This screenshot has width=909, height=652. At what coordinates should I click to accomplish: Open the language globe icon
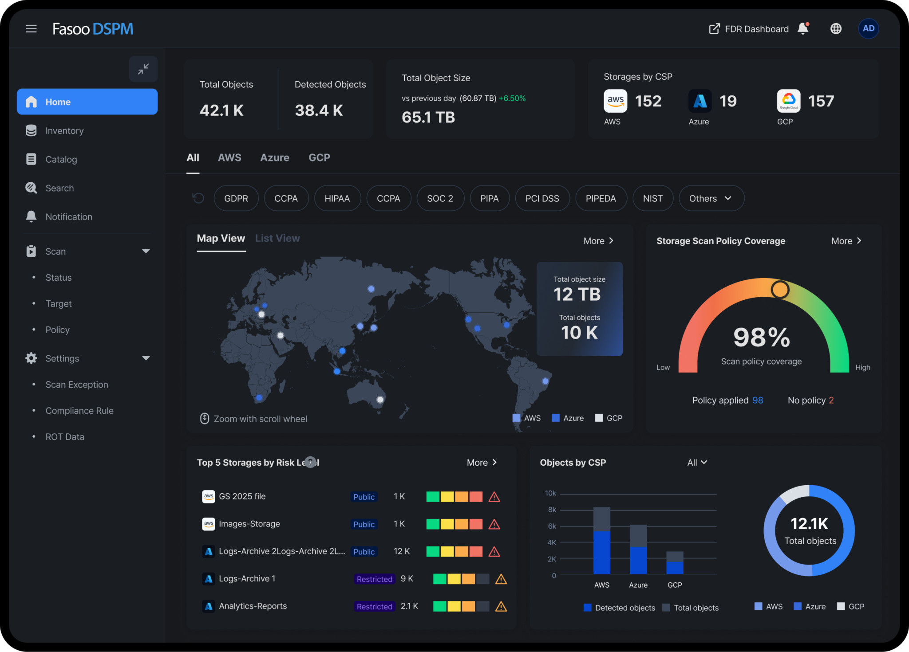pos(836,28)
